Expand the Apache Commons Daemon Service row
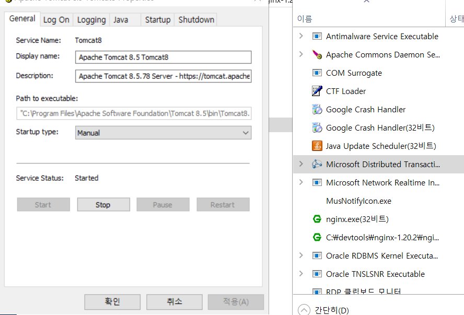The height and width of the screenshot is (315, 464). [x=301, y=54]
